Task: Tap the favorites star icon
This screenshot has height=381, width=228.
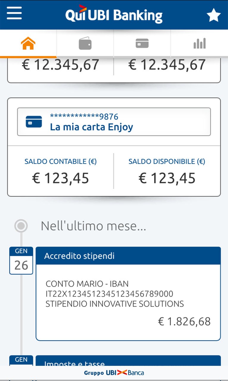Action: [x=213, y=15]
